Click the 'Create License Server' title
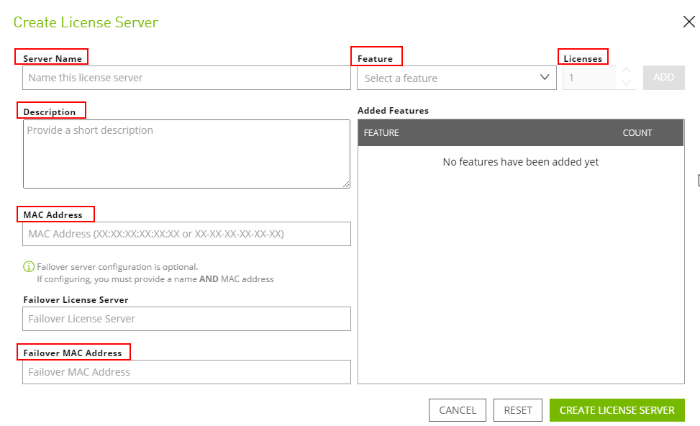Viewport: 700px width, 426px height. point(86,22)
